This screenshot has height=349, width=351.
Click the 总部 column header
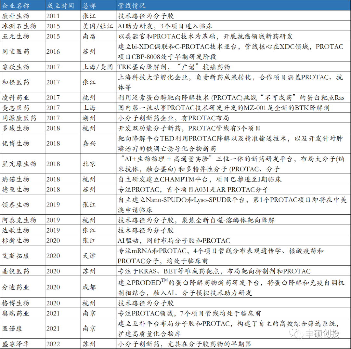(x=89, y=6)
